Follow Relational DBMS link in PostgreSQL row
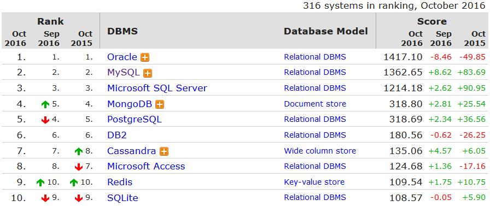 (315, 120)
